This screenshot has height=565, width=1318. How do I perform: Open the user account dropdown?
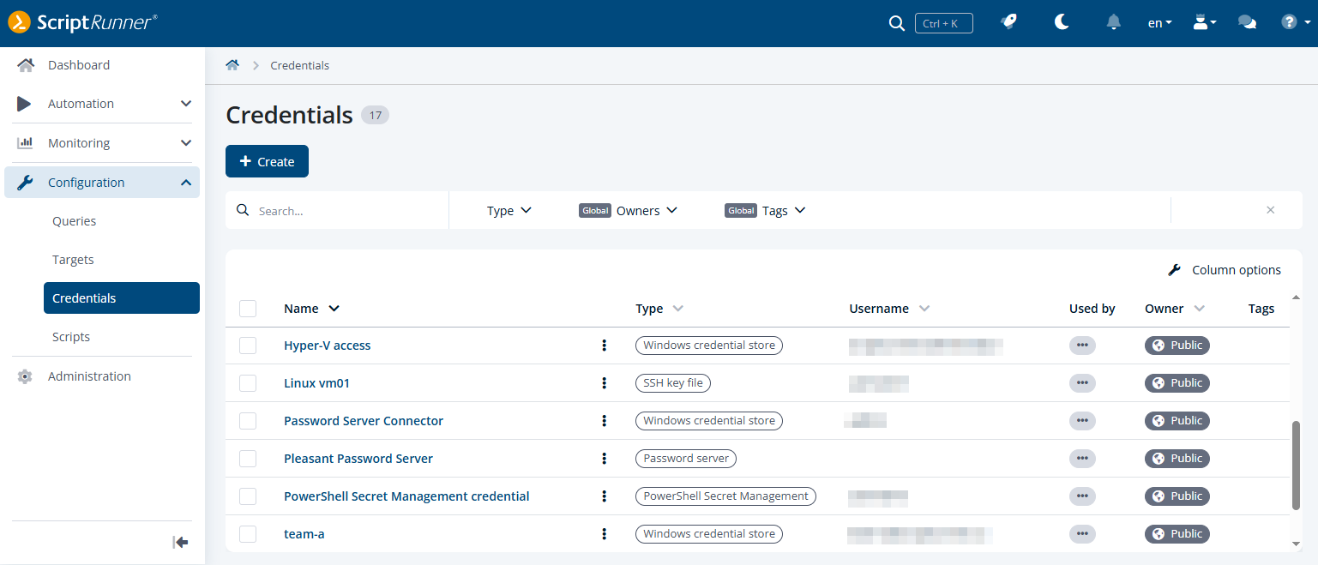point(1205,23)
